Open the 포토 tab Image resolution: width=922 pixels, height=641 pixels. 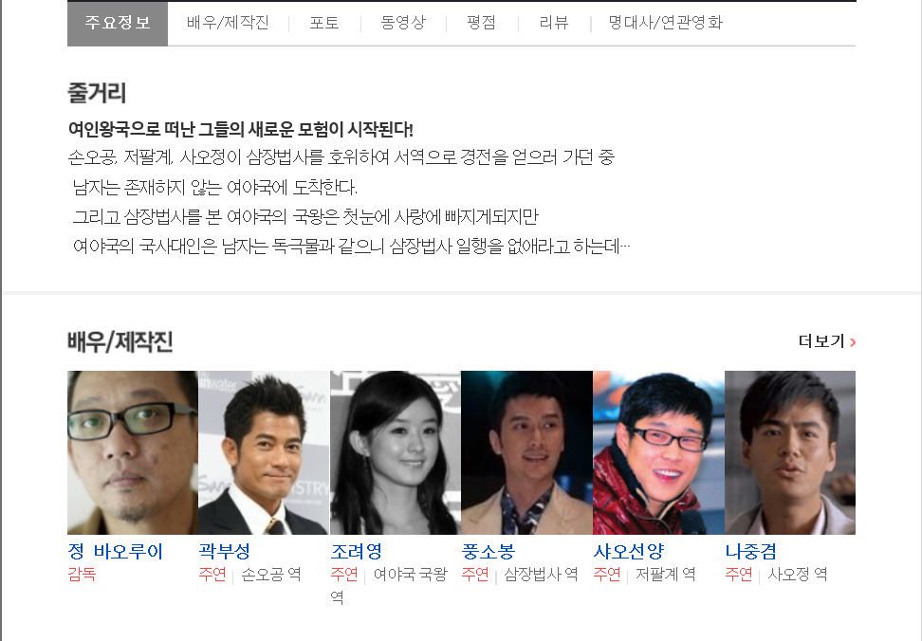tap(324, 23)
